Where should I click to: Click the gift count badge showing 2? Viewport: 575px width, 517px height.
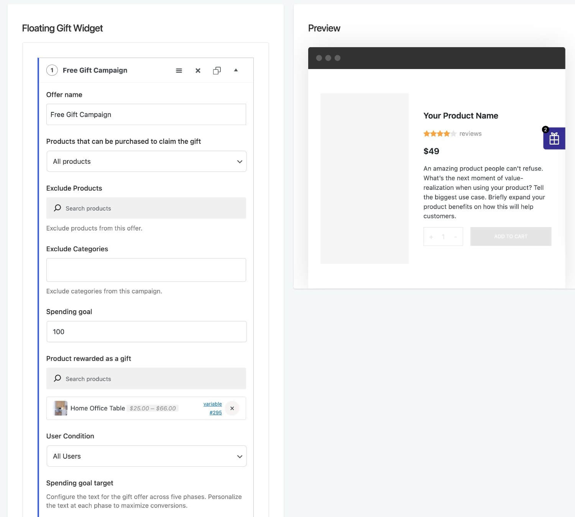coord(545,130)
